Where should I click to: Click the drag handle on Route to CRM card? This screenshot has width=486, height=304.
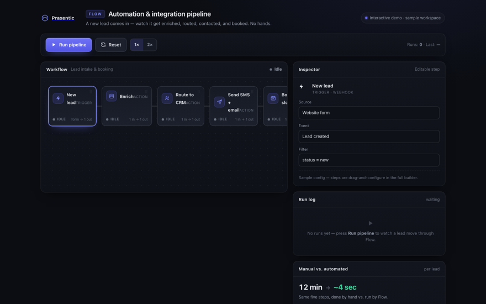click(x=198, y=92)
